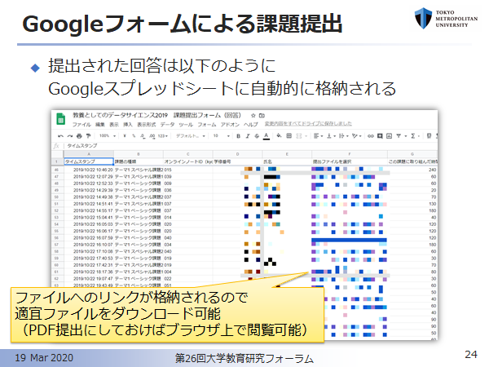The image size is (489, 367).
Task: Click the Borders grid icon
Action: click(x=289, y=135)
